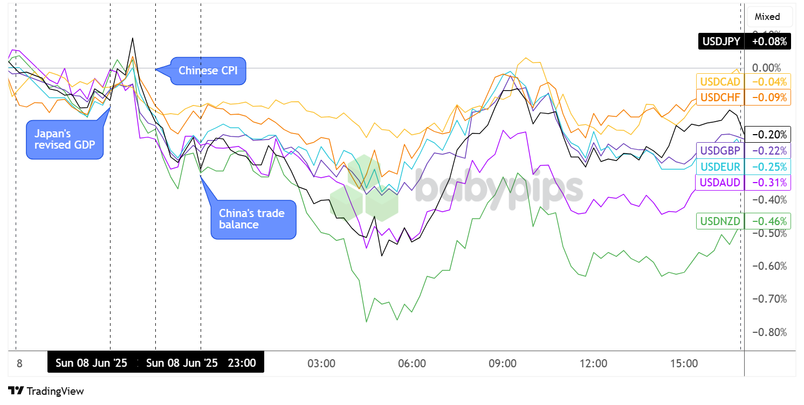Click the first Sun 08 Jun '25 date label
Image resolution: width=804 pixels, height=405 pixels.
coord(91,363)
